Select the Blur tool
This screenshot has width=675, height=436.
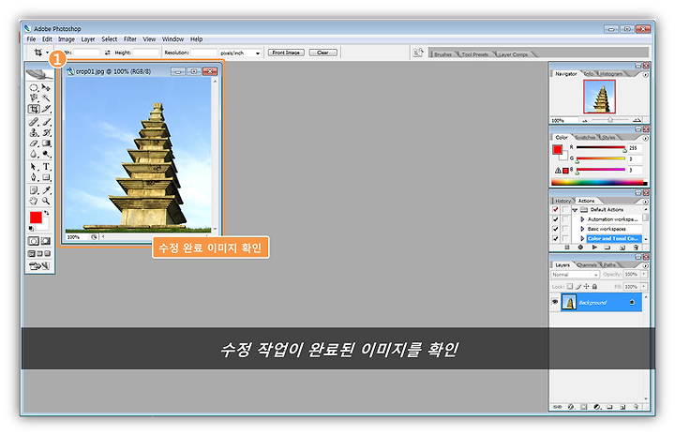click(34, 154)
